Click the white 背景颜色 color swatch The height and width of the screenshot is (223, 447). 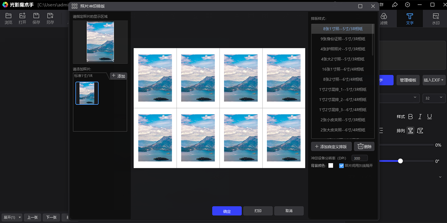pos(330,165)
